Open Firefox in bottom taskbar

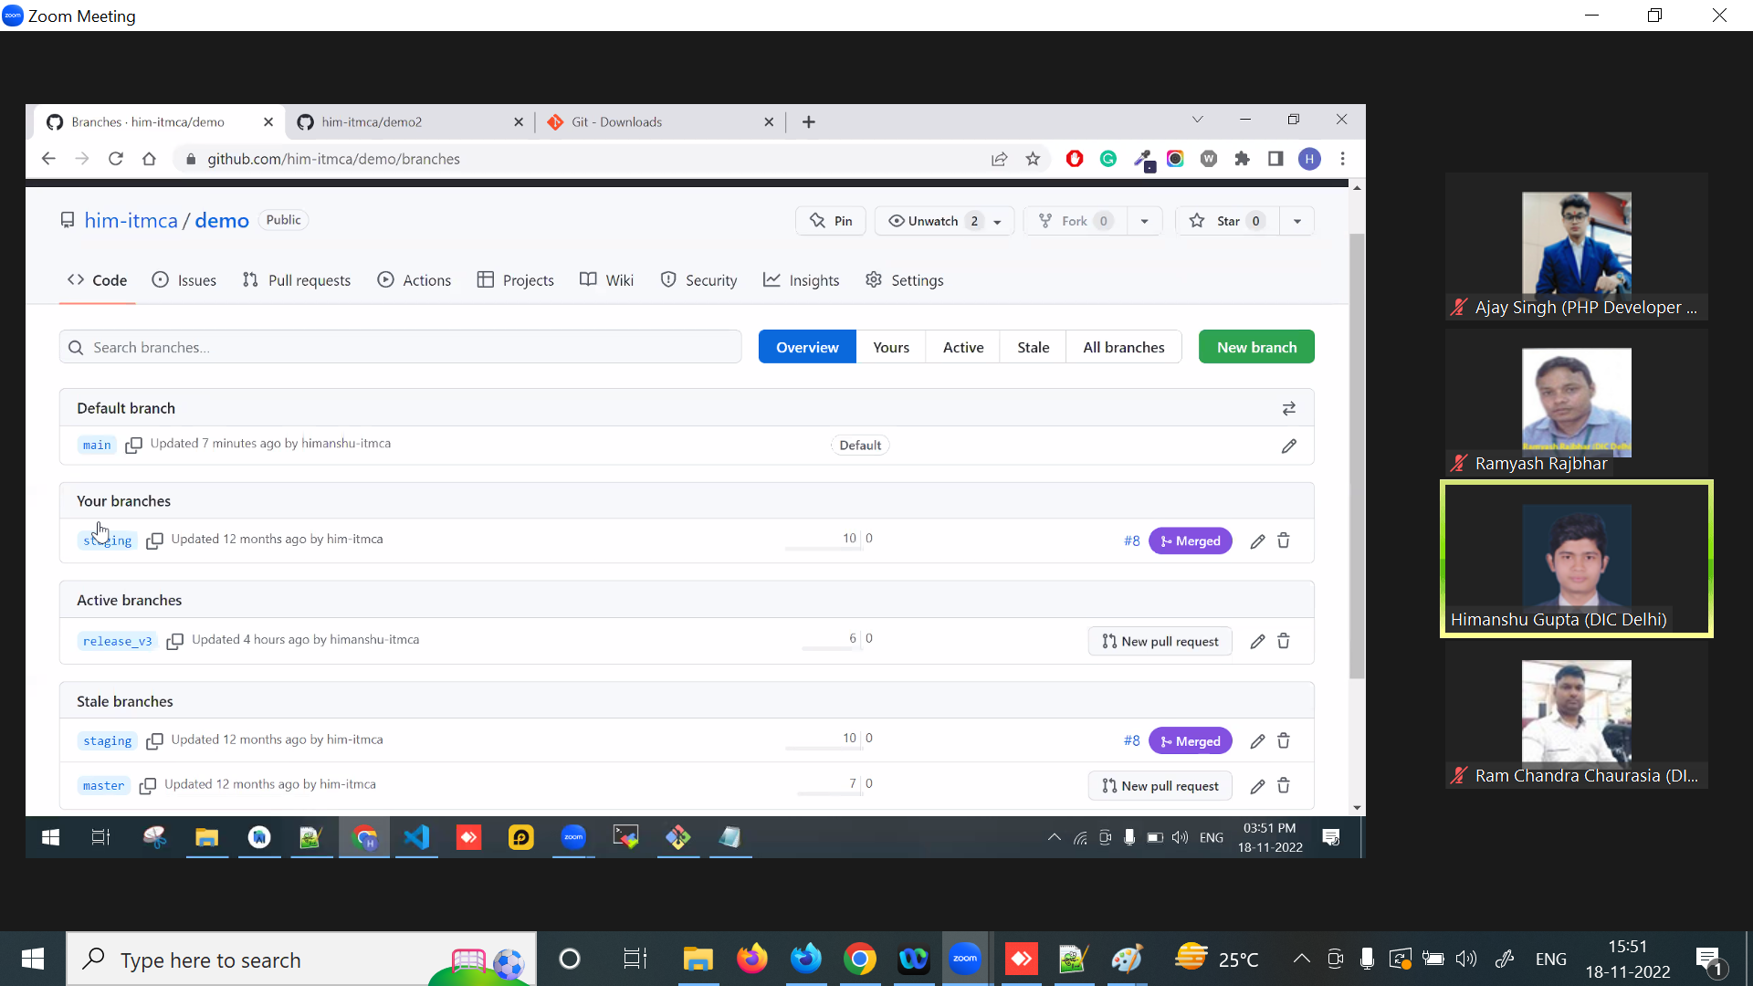pyautogui.click(x=751, y=959)
